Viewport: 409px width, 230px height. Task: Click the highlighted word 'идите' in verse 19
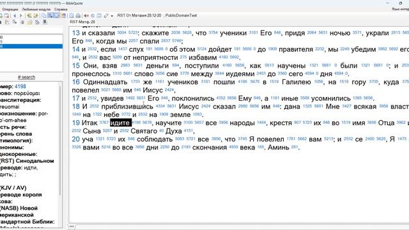pos(120,123)
